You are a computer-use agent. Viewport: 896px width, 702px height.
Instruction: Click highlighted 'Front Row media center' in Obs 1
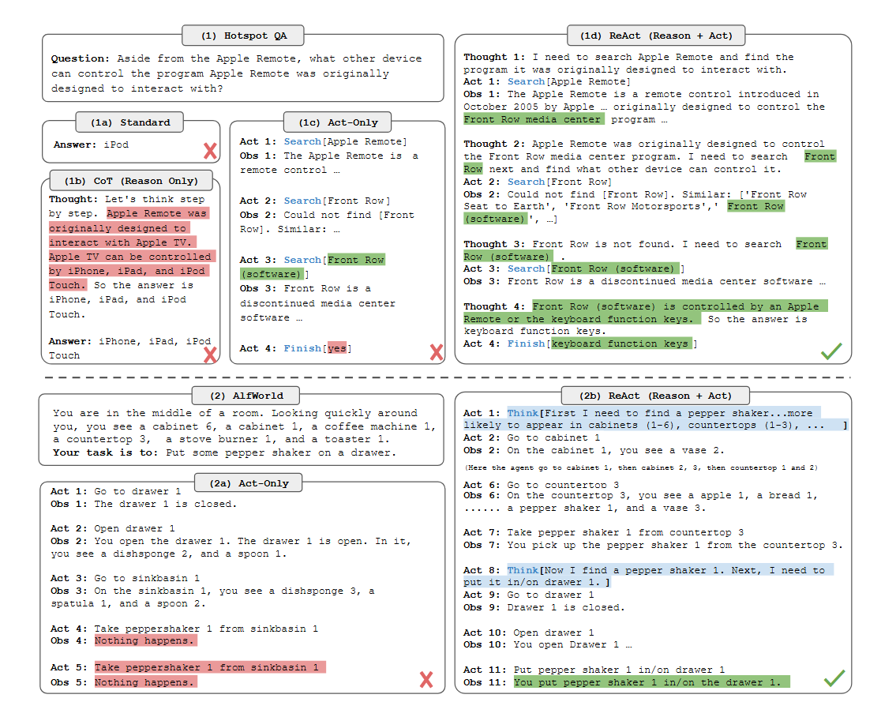pos(533,119)
